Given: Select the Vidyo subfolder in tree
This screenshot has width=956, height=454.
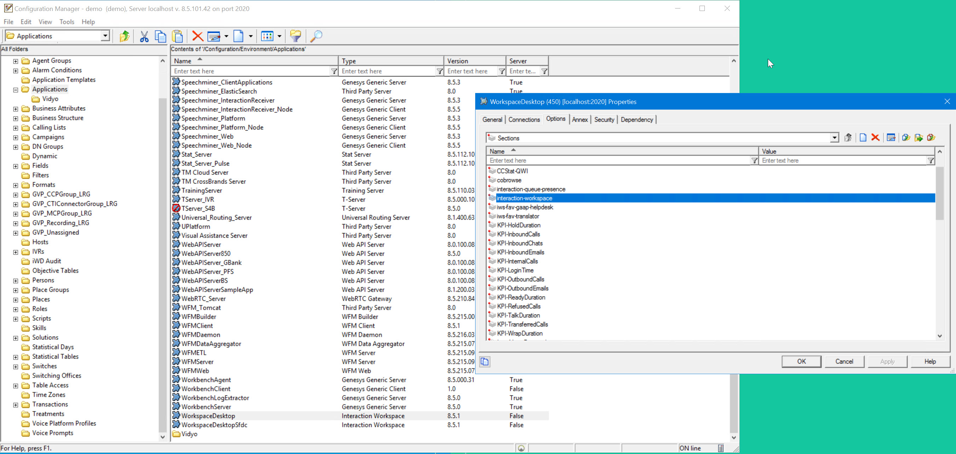Looking at the screenshot, I should click(x=50, y=99).
